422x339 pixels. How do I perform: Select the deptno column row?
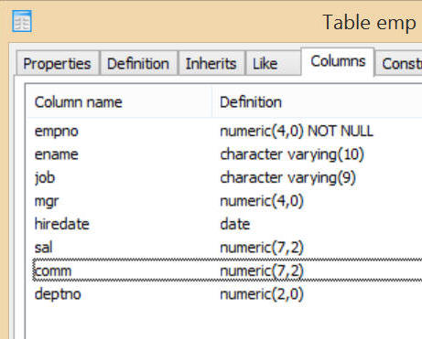[224, 294]
